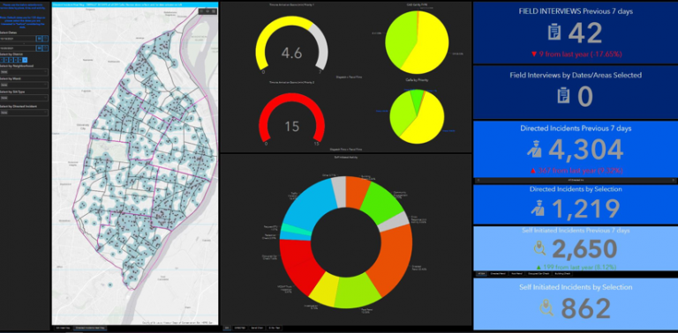678x333 pixels.
Task: Select the Serial Chart tab below the donut chart
Action: click(257, 328)
